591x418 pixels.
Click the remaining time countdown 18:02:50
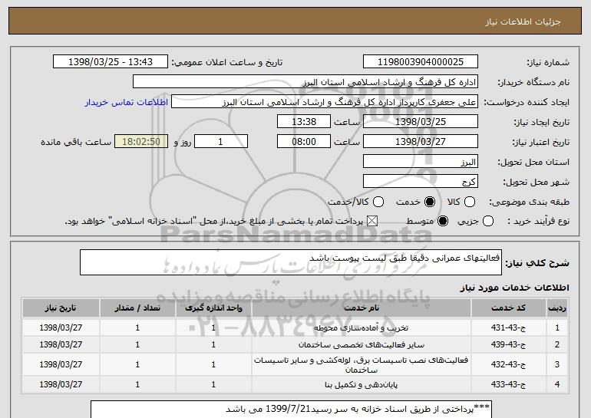click(141, 142)
